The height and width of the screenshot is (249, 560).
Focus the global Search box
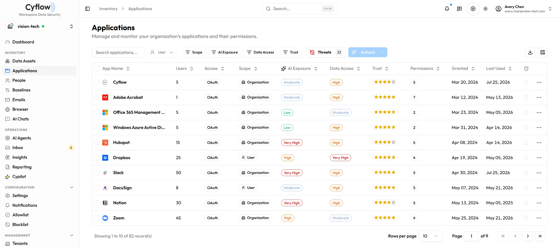click(300, 9)
